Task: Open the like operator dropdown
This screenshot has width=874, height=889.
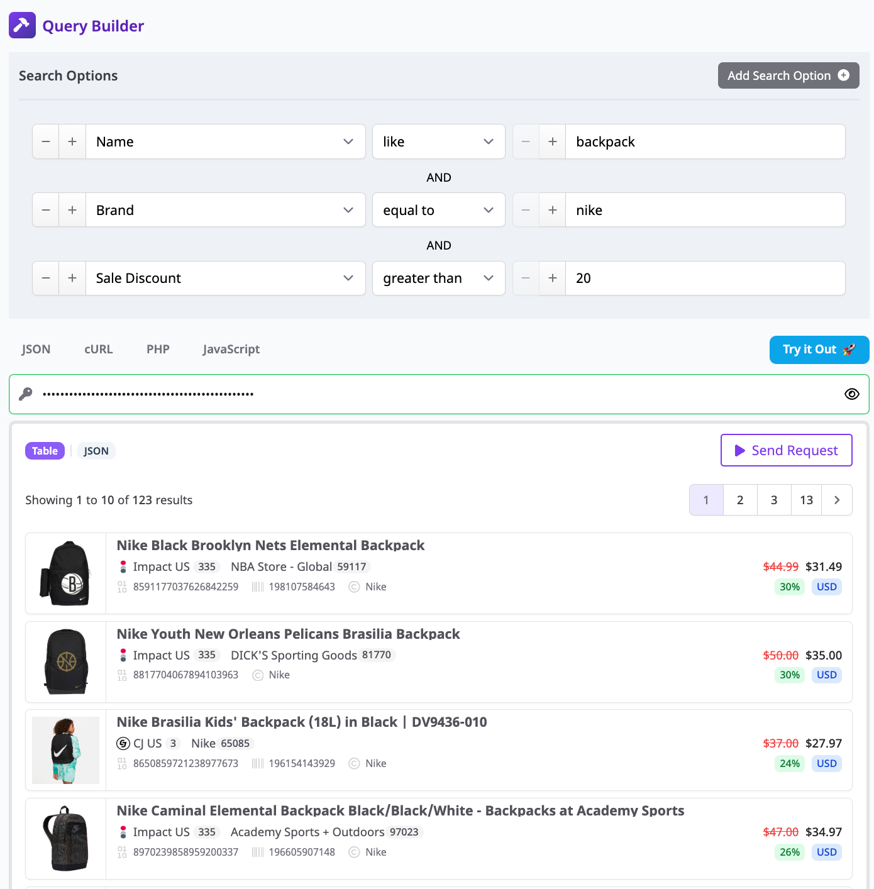Action: tap(439, 141)
